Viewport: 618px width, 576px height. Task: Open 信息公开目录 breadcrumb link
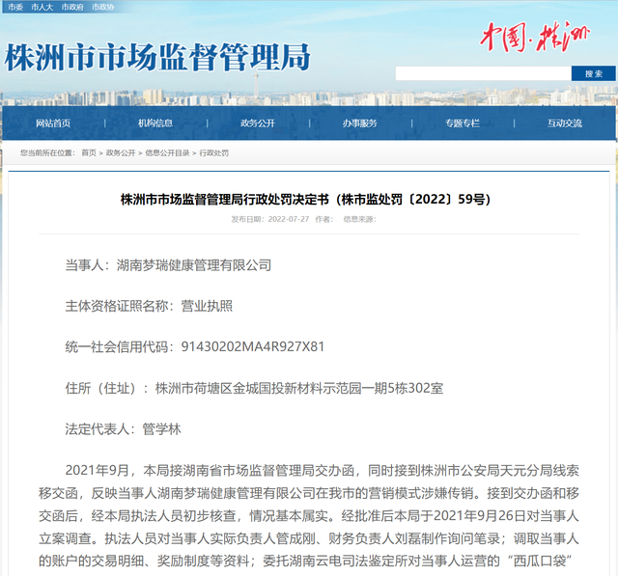click(167, 153)
